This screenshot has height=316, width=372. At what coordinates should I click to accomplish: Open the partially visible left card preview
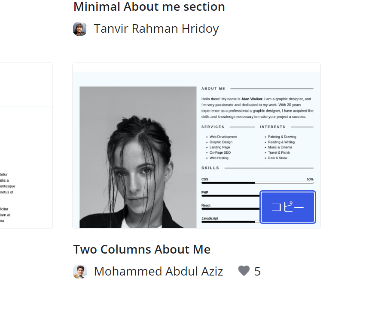click(26, 146)
